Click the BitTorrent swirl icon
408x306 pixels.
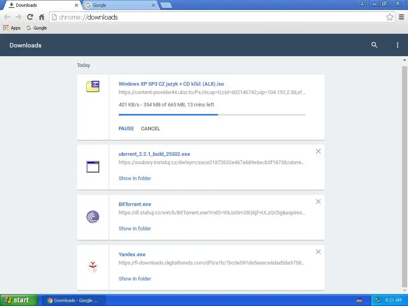[x=93, y=217]
